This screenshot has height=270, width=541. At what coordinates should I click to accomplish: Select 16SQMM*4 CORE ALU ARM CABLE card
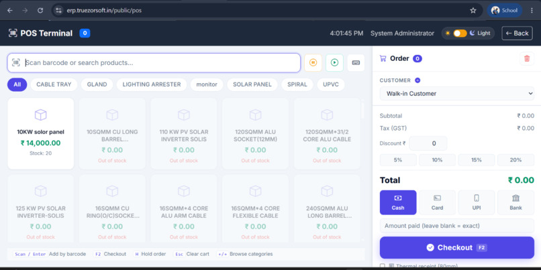[184, 208]
